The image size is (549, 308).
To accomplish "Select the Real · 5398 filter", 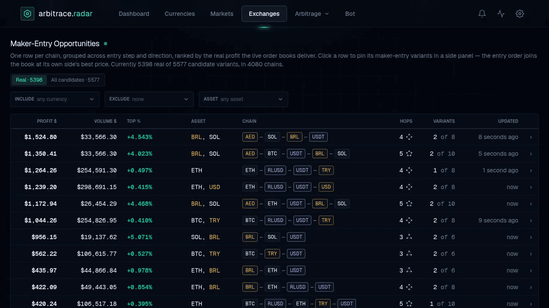I will (x=29, y=80).
